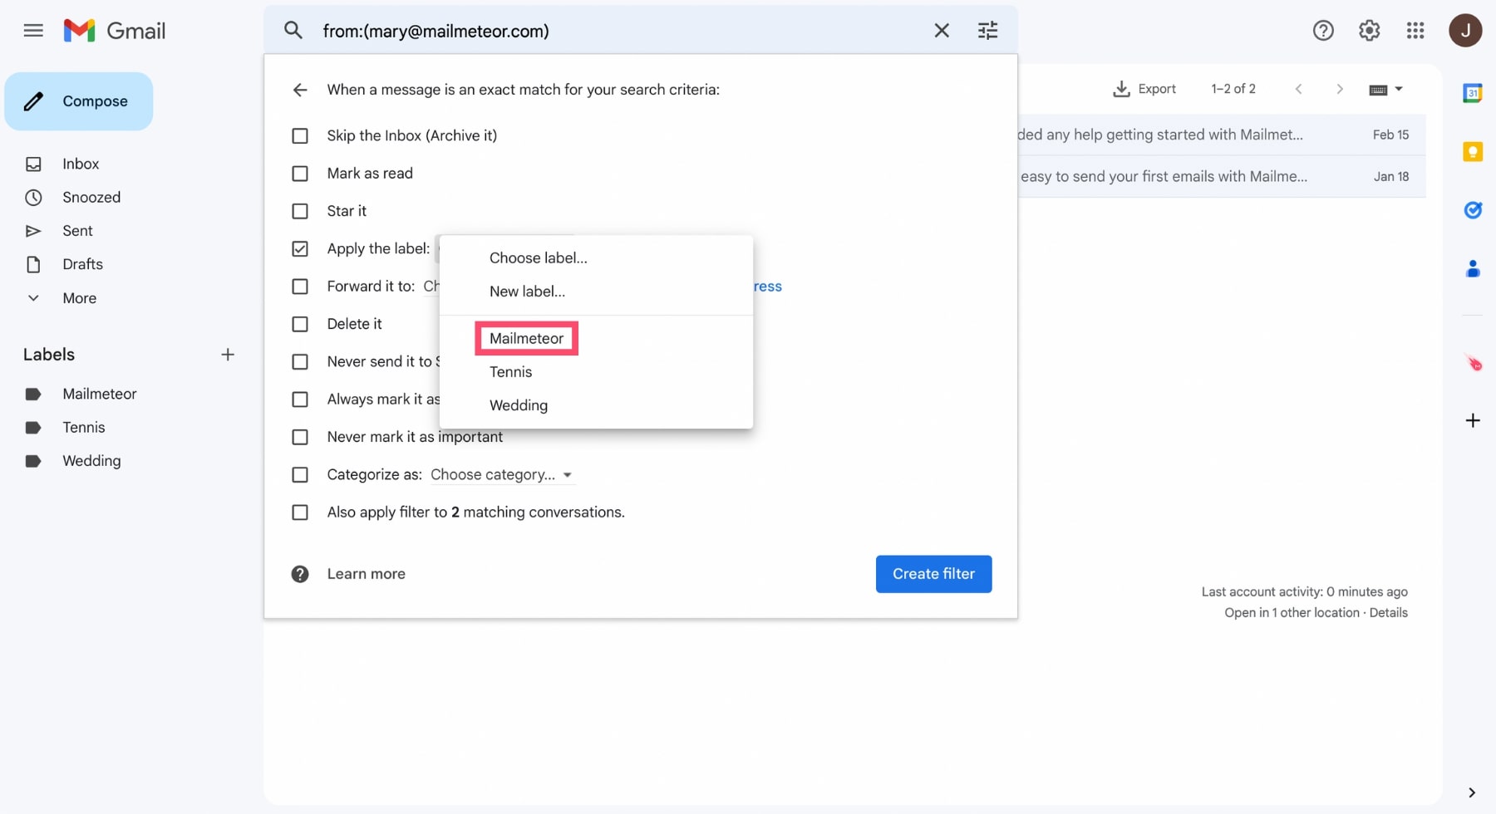Viewport: 1496px width, 814px height.
Task: Create new label with plus icon
Action: click(228, 355)
